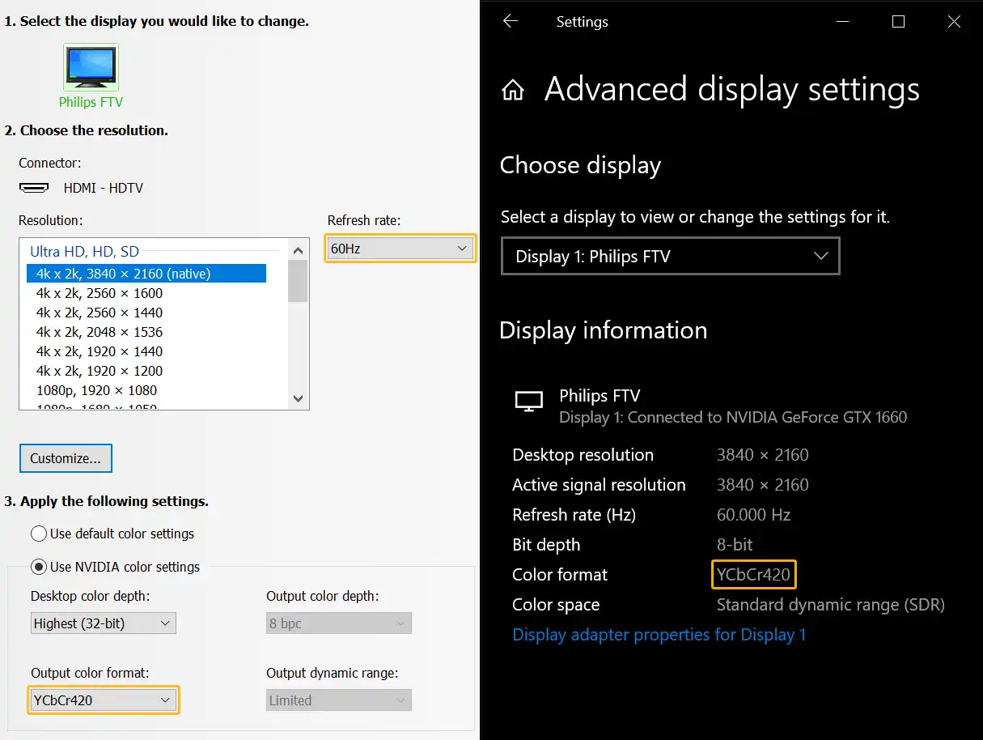Click the Active signal resolution 3840 × 2160 value

pos(763,485)
